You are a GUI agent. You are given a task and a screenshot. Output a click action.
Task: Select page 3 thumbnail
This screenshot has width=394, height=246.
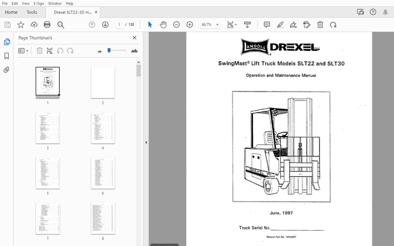click(48, 128)
